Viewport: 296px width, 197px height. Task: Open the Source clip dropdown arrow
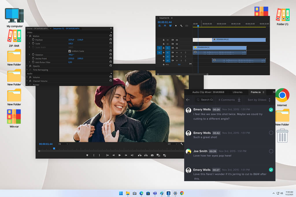51,29
